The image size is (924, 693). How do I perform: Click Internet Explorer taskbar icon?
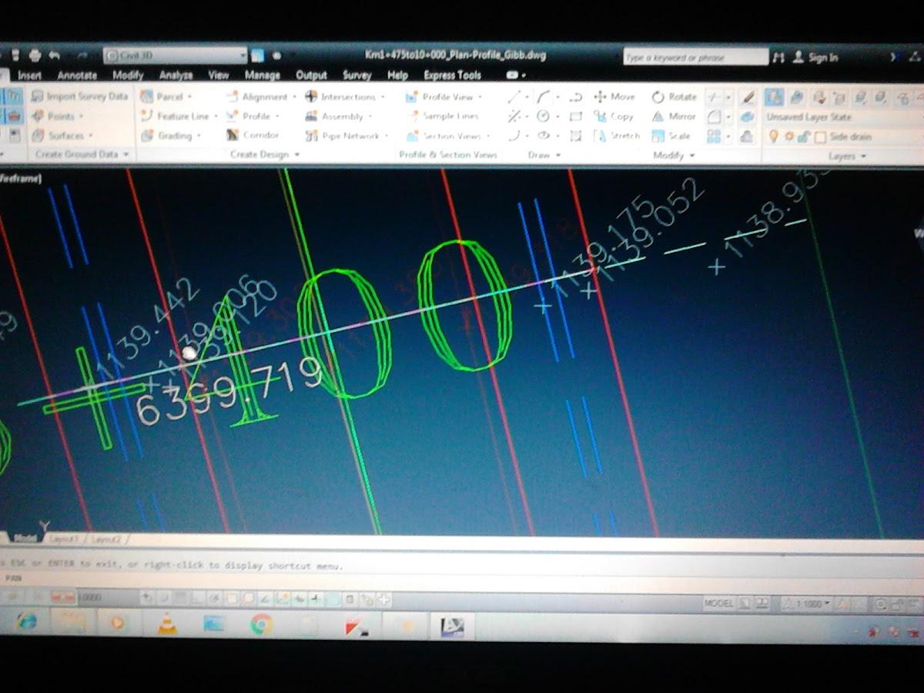25,621
